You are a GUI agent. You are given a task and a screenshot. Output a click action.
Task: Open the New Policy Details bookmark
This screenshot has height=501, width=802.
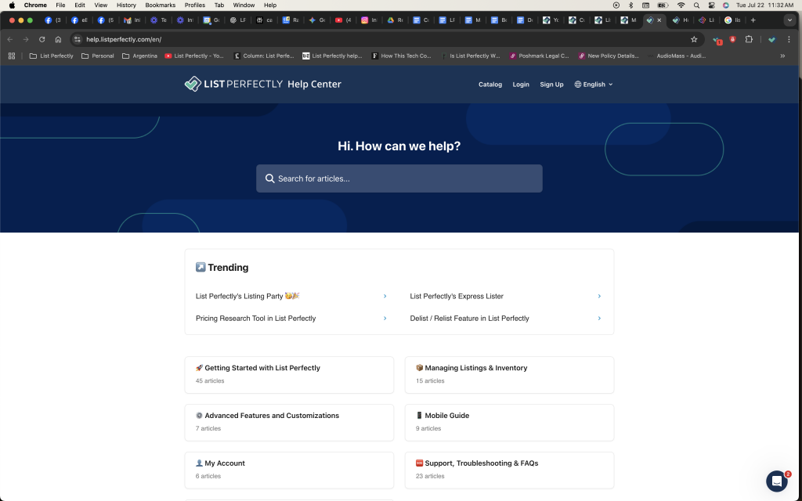(609, 56)
